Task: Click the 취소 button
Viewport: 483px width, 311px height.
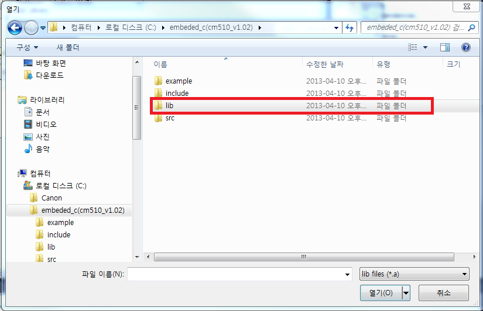Action: (444, 293)
